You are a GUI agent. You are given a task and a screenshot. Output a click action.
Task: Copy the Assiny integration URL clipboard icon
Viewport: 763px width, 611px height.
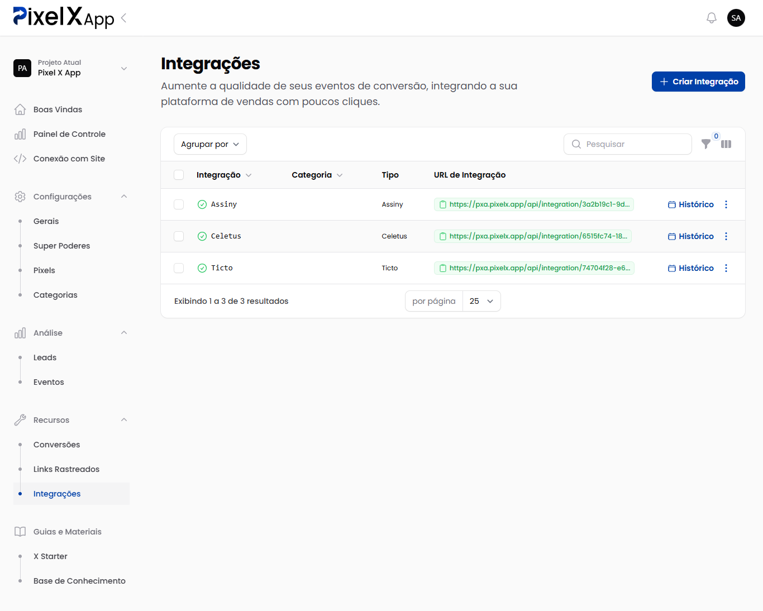pos(443,204)
